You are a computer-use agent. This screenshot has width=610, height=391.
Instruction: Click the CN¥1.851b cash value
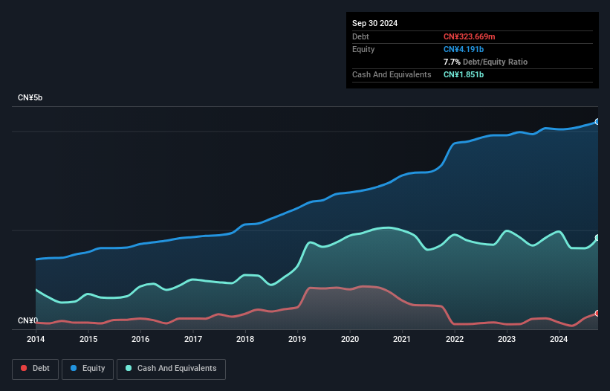coord(464,74)
